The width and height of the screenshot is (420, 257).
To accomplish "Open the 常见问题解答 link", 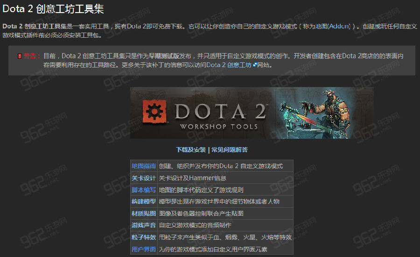I will coord(230,150).
